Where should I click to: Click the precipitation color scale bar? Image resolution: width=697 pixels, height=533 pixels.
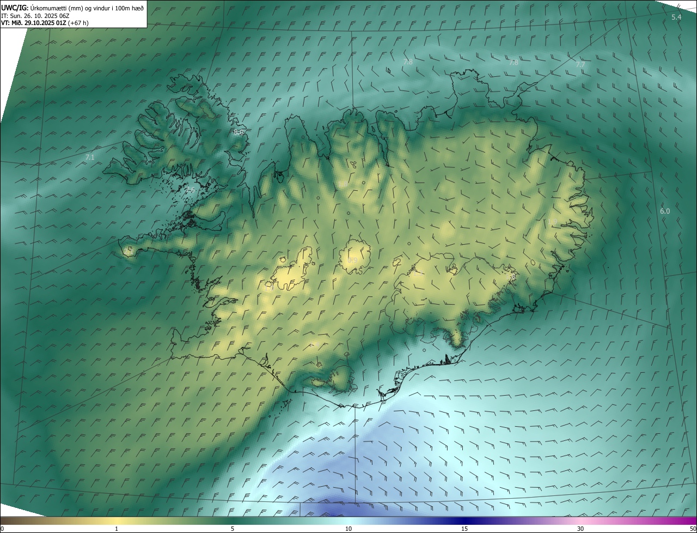pyautogui.click(x=348, y=520)
